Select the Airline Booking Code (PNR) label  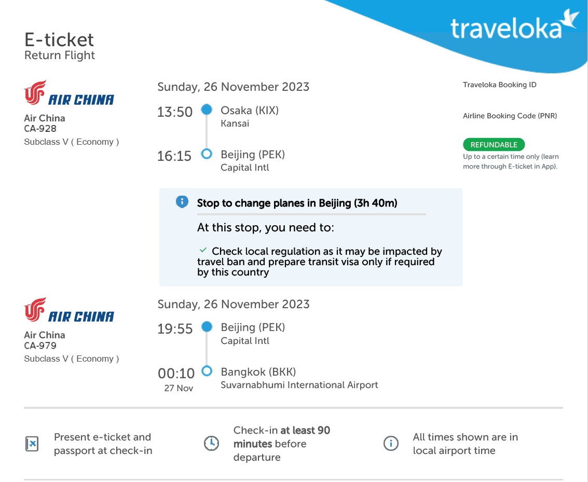click(x=510, y=116)
